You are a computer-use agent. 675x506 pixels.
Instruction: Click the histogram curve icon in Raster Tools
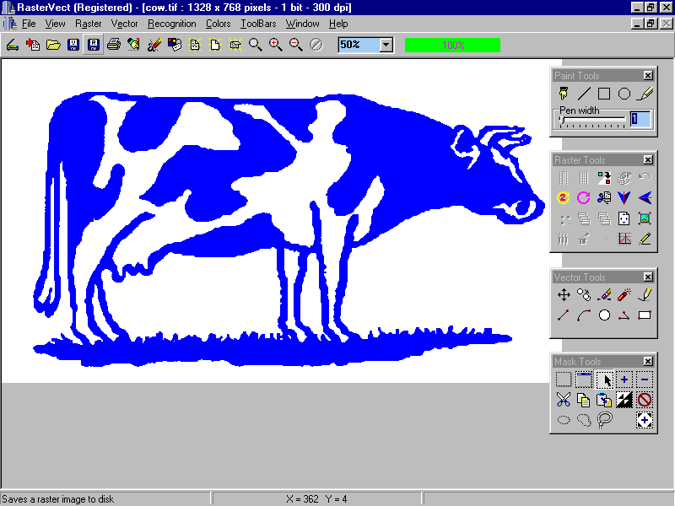pyautogui.click(x=624, y=239)
